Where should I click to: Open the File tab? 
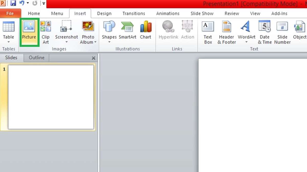coord(10,14)
